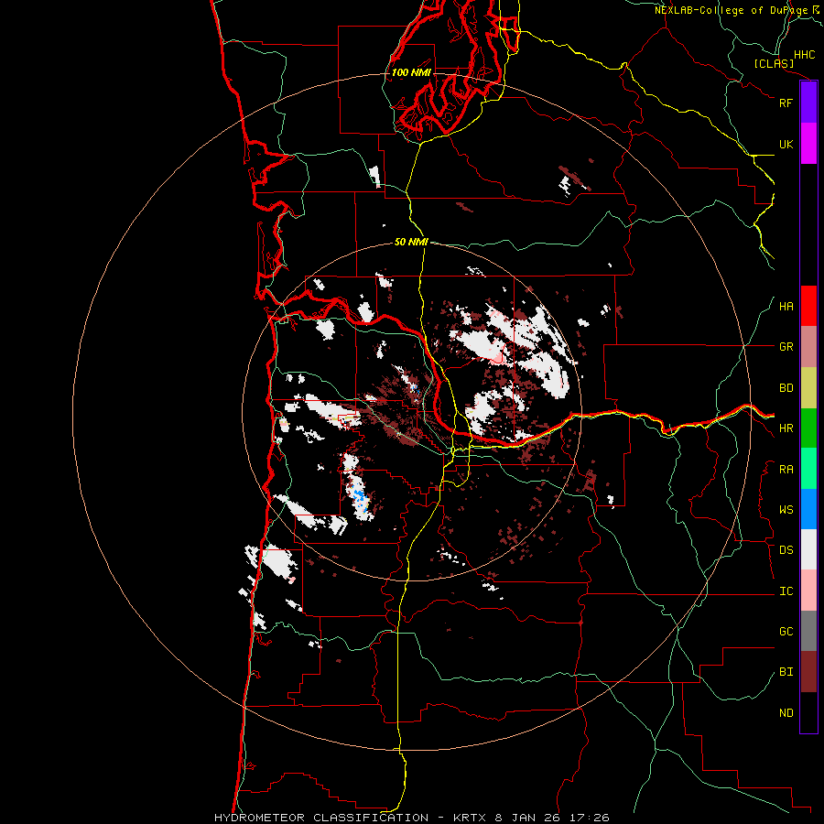Viewport: 824px width, 824px height.
Task: Click the dark red BI swatch
Action: point(808,671)
